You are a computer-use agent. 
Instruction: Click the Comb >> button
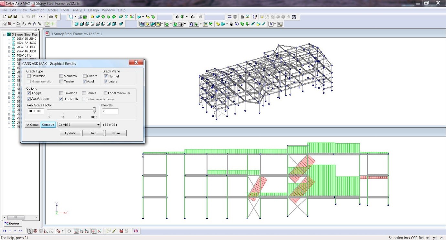click(x=48, y=125)
